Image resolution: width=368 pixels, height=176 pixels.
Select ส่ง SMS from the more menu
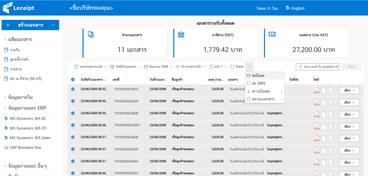point(265,83)
